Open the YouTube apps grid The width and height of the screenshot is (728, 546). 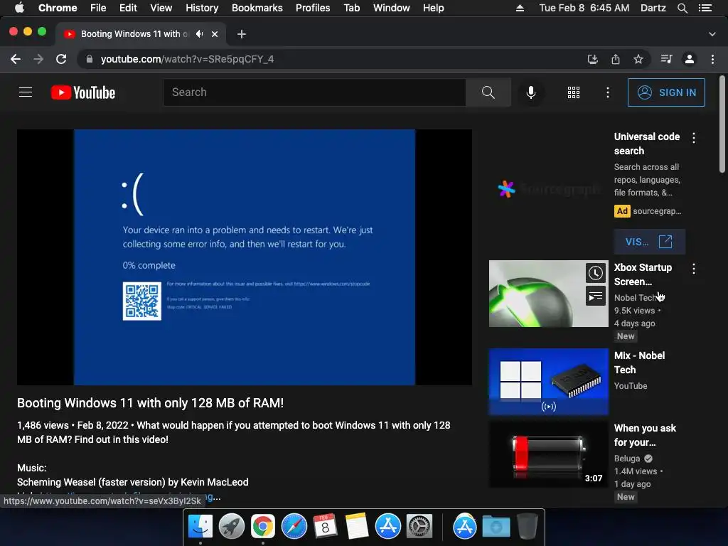coord(574,92)
